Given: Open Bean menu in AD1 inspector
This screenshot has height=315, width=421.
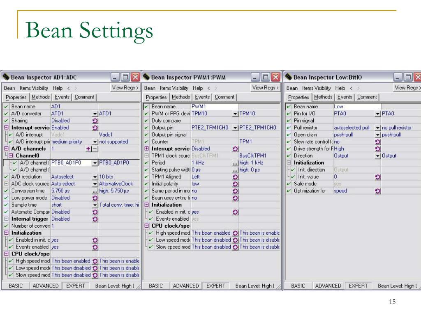Looking at the screenshot, I should [x=10, y=88].
